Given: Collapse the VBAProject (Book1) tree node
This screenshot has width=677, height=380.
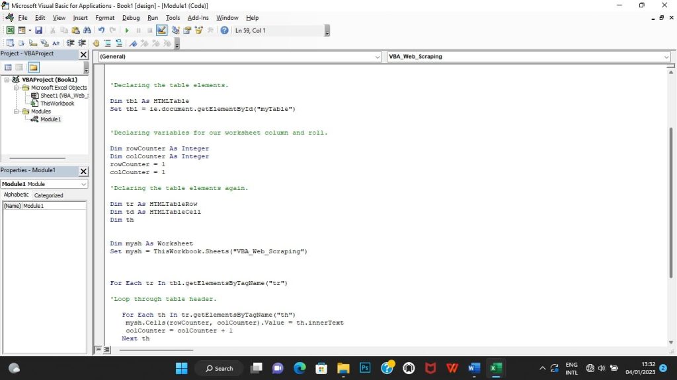Looking at the screenshot, I should tap(7, 80).
